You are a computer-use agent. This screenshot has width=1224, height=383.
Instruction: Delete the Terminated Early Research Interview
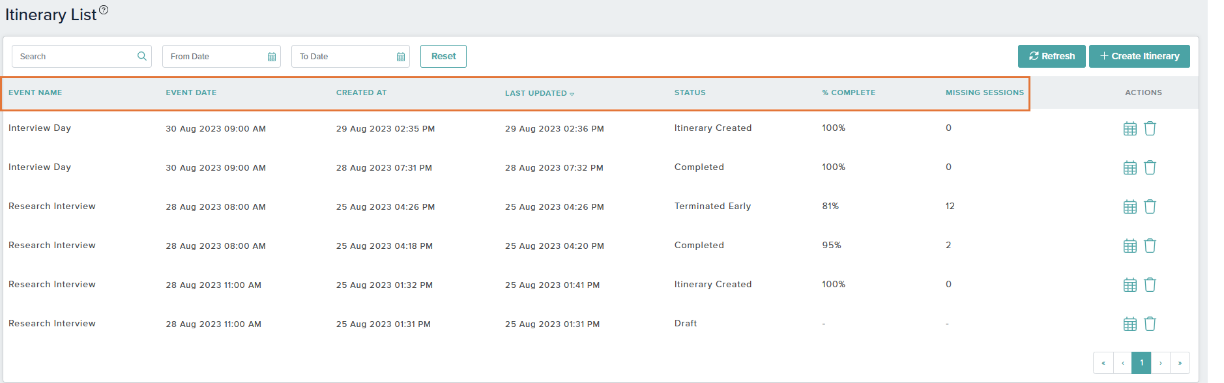point(1150,206)
